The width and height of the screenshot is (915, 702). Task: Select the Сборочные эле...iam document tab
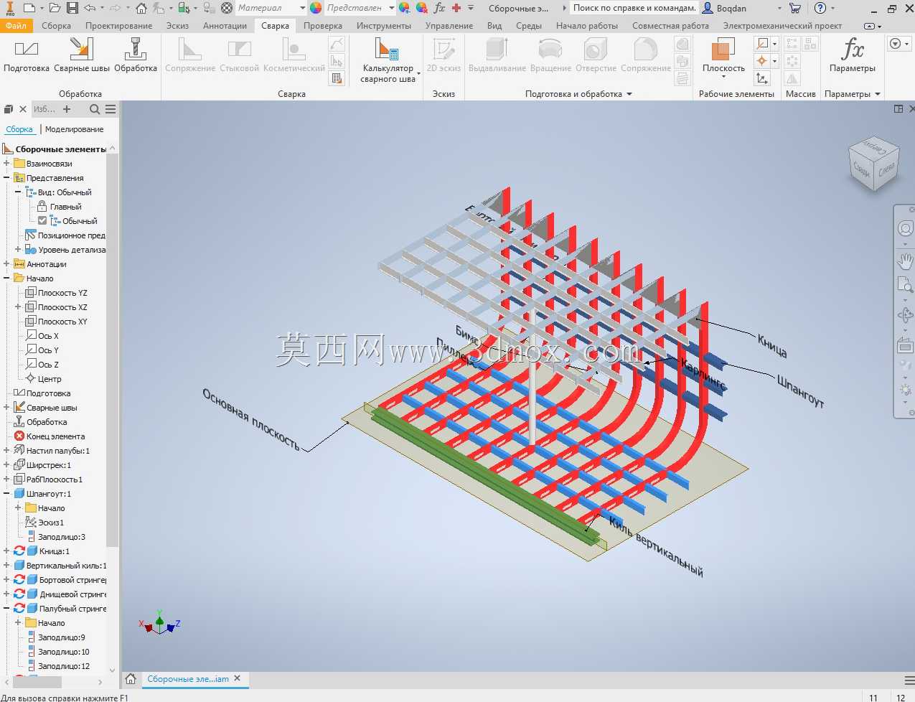pyautogui.click(x=187, y=678)
